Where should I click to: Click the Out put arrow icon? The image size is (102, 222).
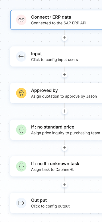pyautogui.click(x=21, y=203)
